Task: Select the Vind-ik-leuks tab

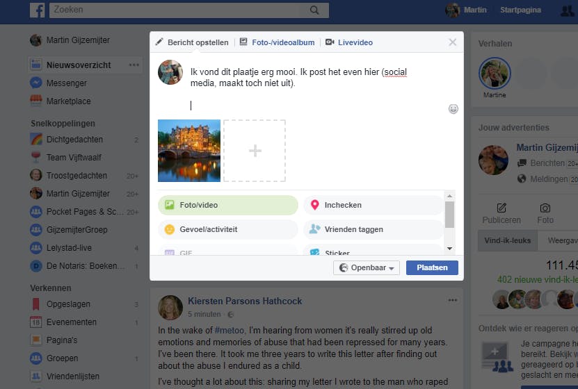Action: pyautogui.click(x=508, y=240)
